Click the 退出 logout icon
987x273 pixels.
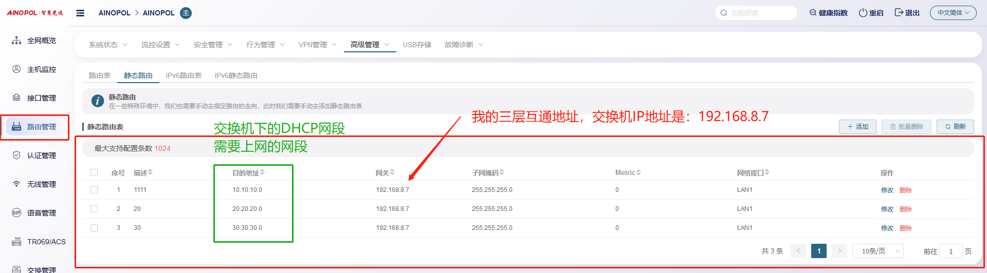(x=899, y=13)
